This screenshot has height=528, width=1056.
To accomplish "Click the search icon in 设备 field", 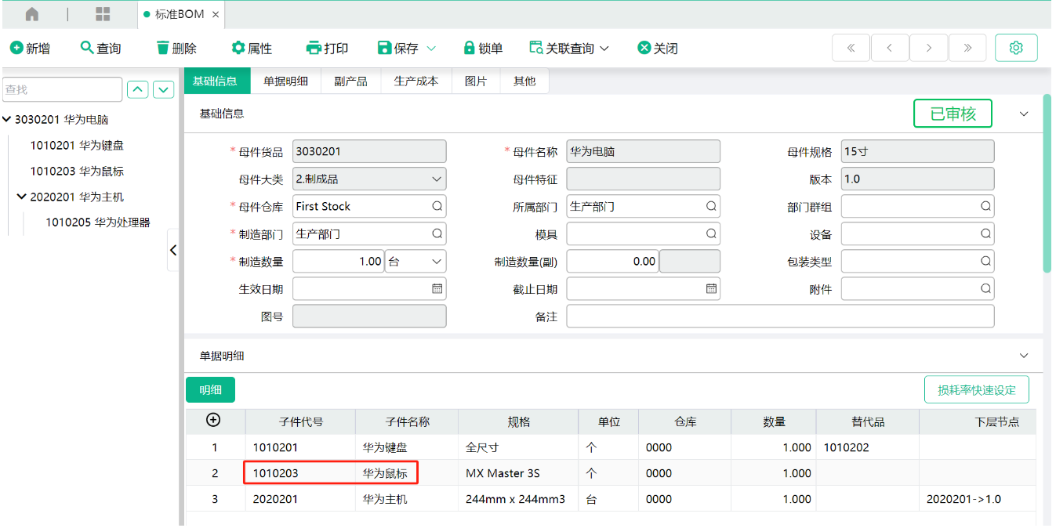I will 985,234.
